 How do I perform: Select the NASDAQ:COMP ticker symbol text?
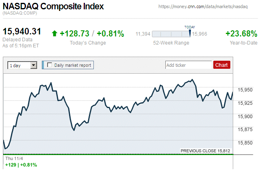pos(20,14)
